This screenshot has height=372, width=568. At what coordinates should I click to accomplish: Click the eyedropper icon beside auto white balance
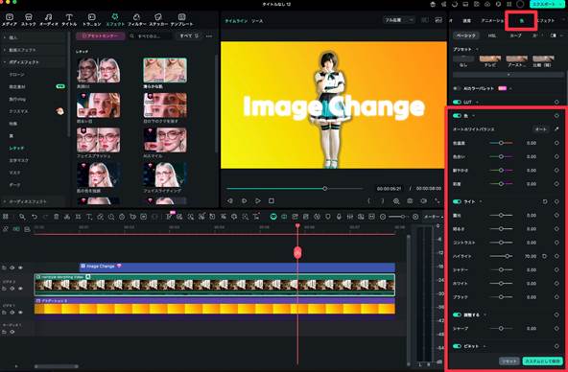click(556, 129)
